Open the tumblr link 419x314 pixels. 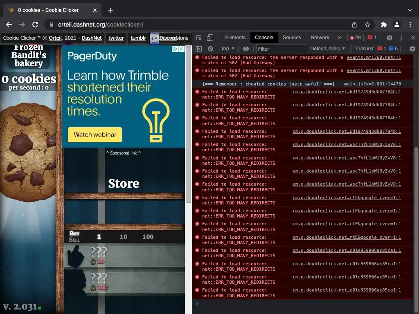pyautogui.click(x=138, y=38)
